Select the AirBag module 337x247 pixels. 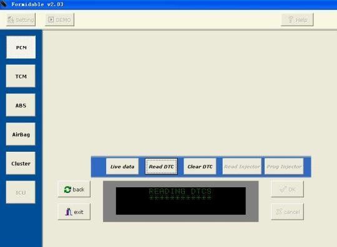[21, 134]
